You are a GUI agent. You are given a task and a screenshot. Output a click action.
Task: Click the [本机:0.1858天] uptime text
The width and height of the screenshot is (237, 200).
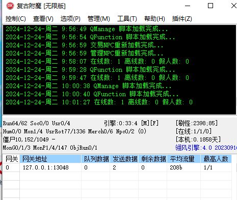point(198,139)
